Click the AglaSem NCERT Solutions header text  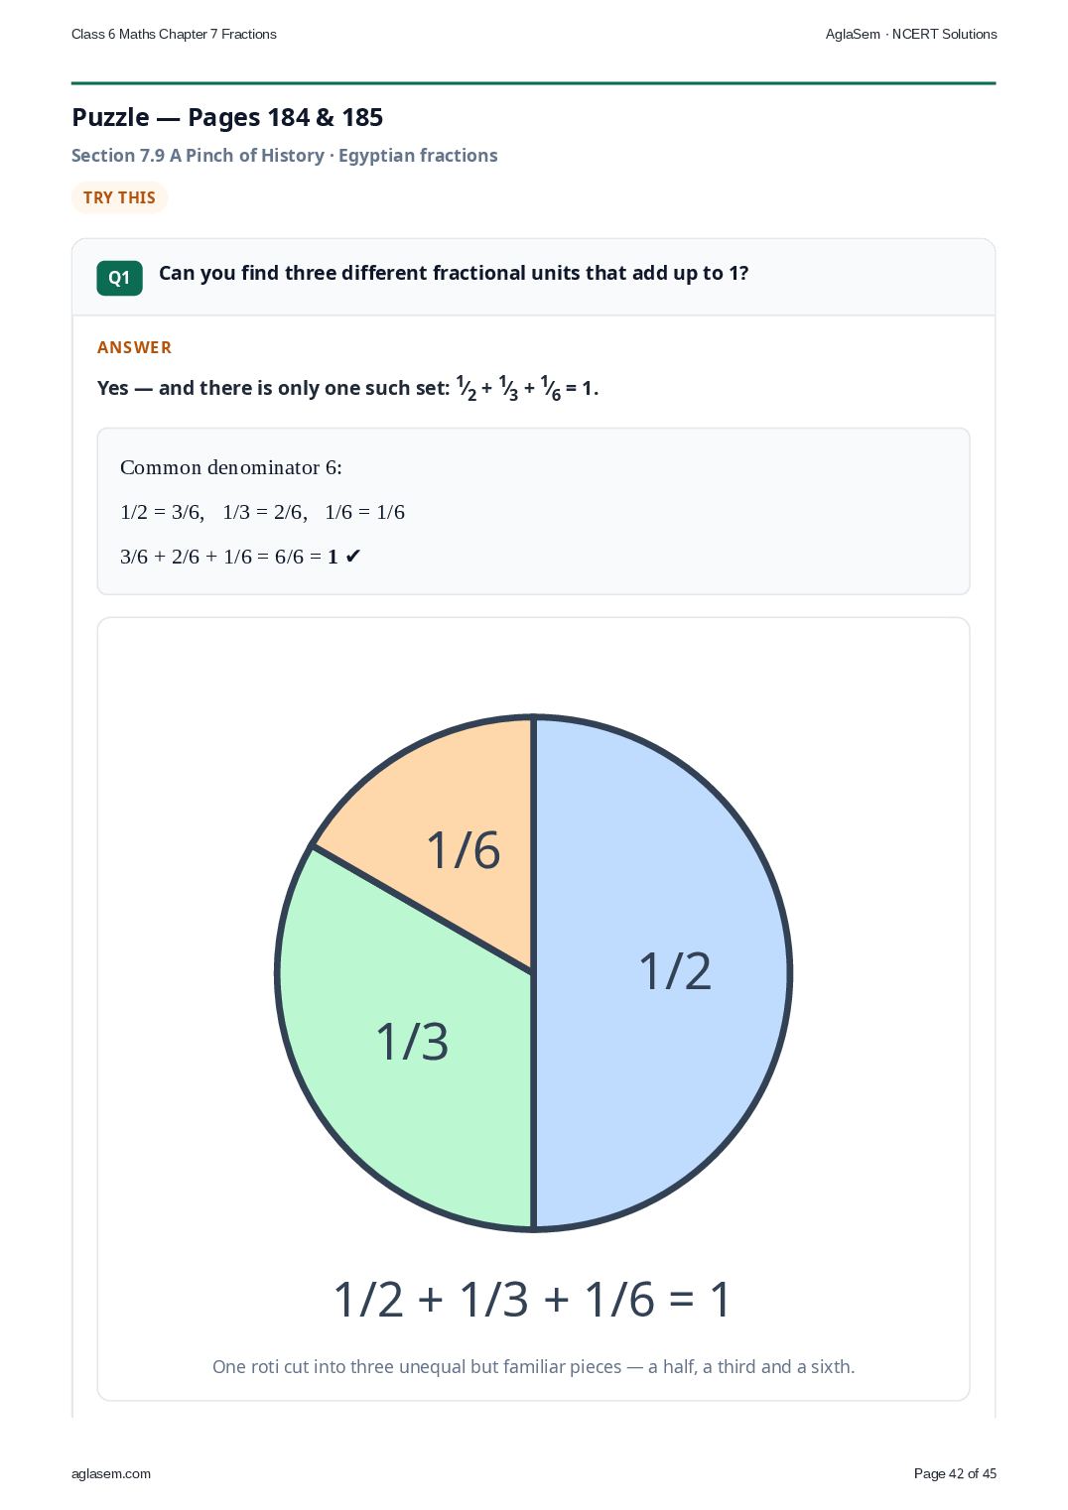tap(911, 34)
